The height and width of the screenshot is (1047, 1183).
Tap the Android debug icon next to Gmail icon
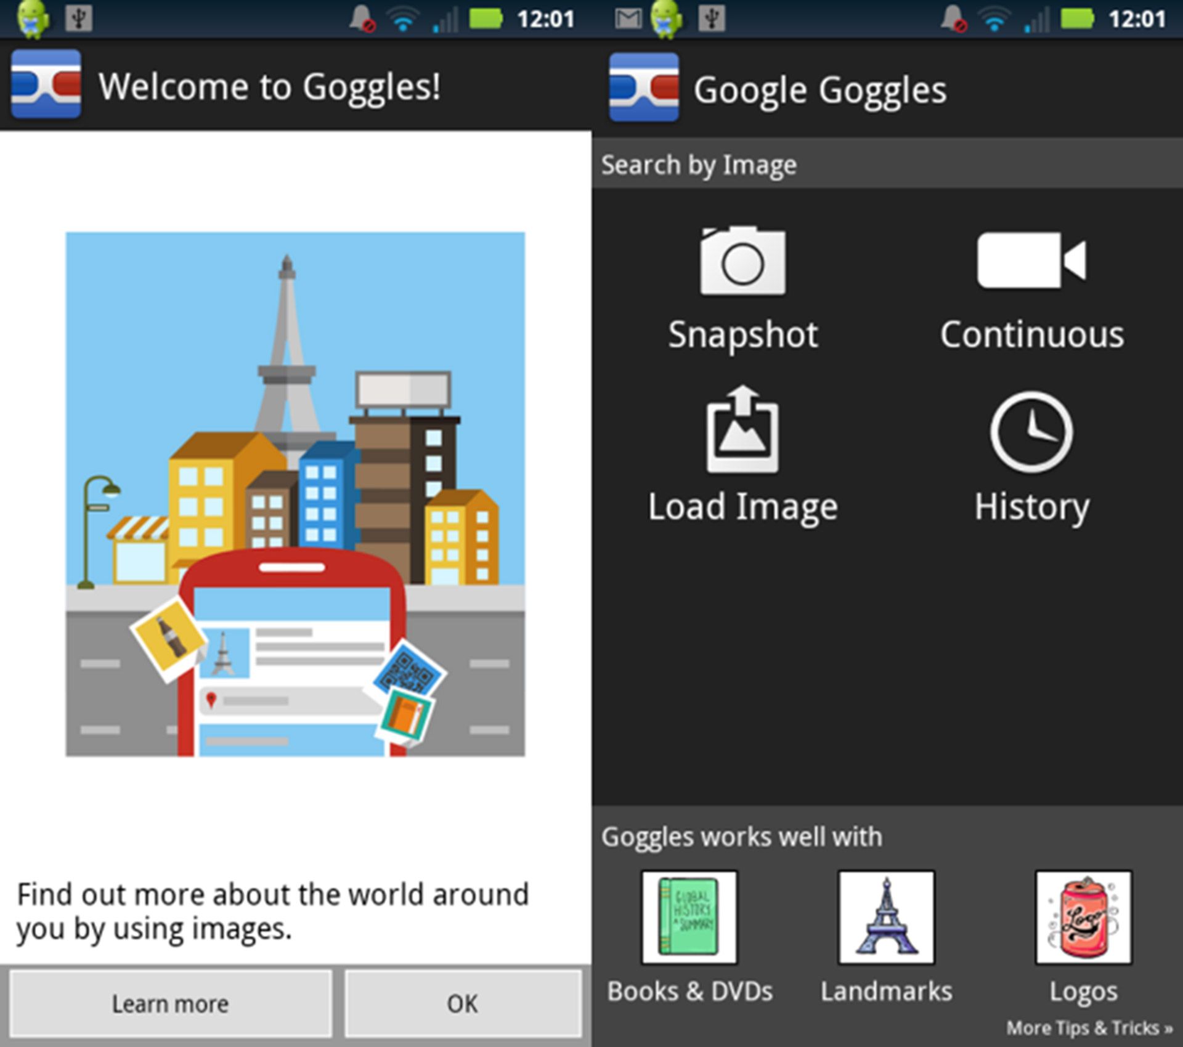667,18
